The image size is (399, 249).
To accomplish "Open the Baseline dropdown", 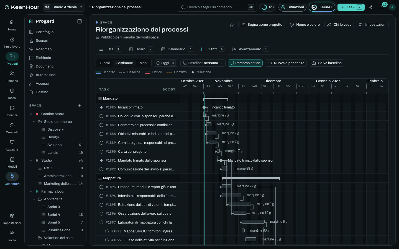I will click(x=203, y=63).
